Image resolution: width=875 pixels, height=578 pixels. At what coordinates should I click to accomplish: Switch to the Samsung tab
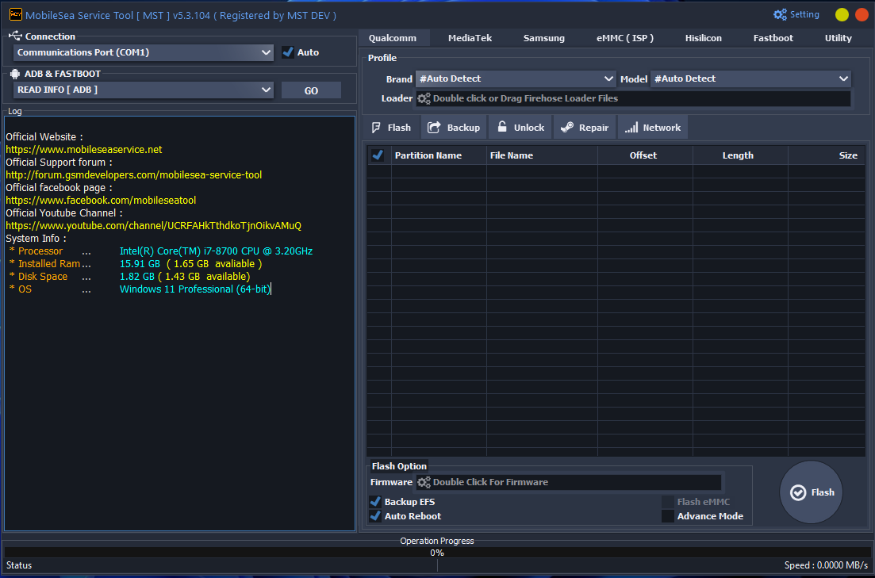pyautogui.click(x=544, y=38)
